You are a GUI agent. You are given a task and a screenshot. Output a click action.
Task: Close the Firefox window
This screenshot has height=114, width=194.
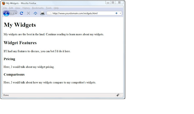119,2
